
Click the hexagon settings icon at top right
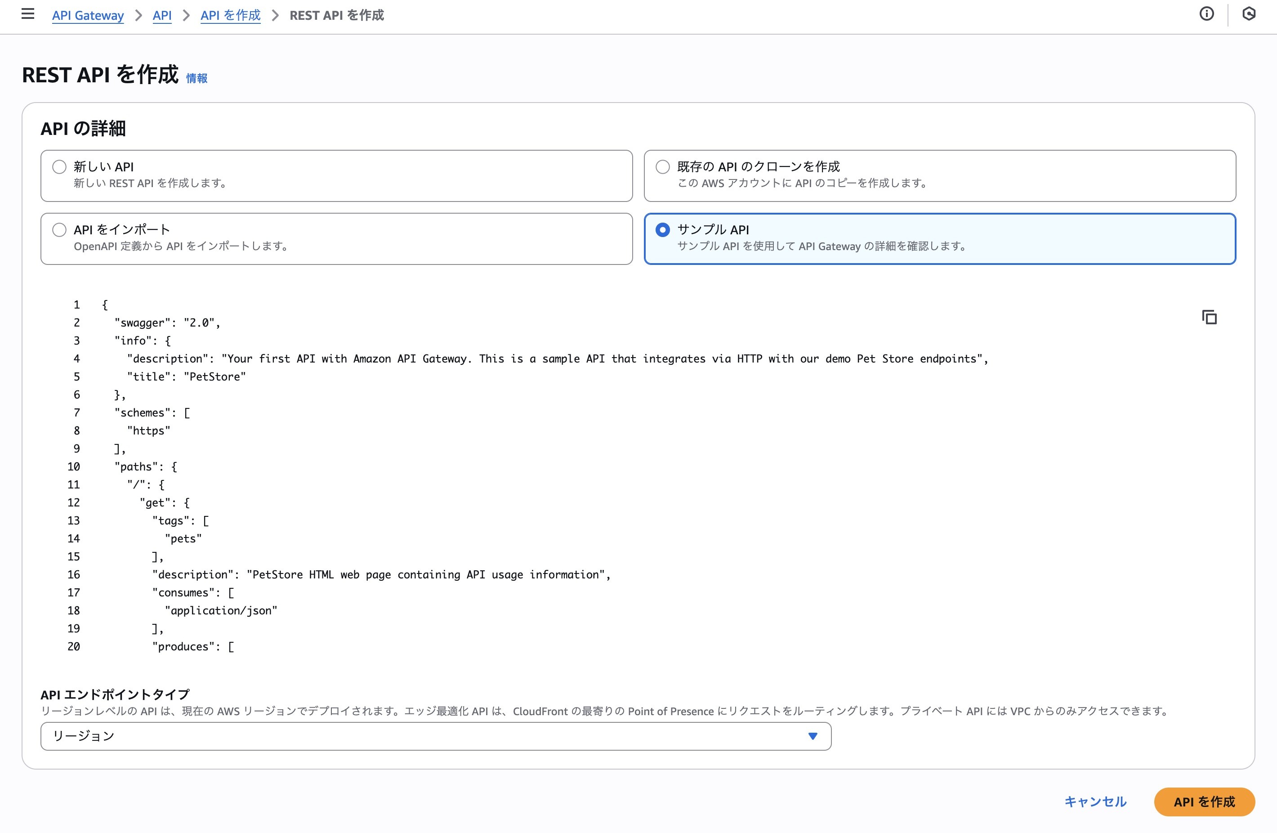coord(1249,14)
